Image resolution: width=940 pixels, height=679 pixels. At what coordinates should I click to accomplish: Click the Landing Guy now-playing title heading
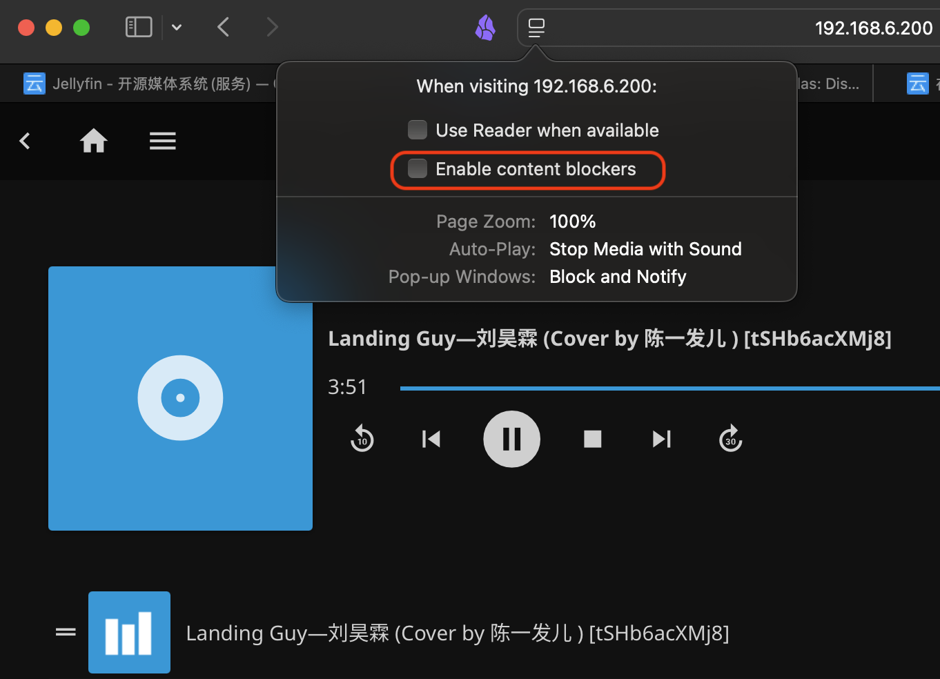tap(609, 338)
